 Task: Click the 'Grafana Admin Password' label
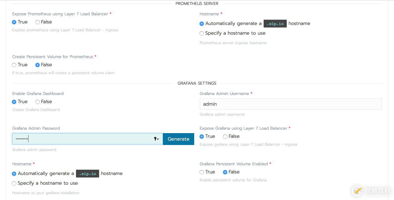coord(36,128)
